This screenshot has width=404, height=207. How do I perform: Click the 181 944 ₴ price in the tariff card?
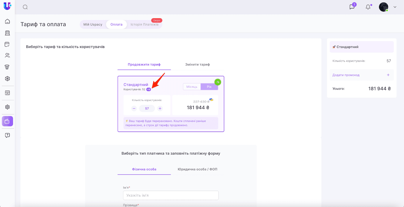tap(198, 108)
